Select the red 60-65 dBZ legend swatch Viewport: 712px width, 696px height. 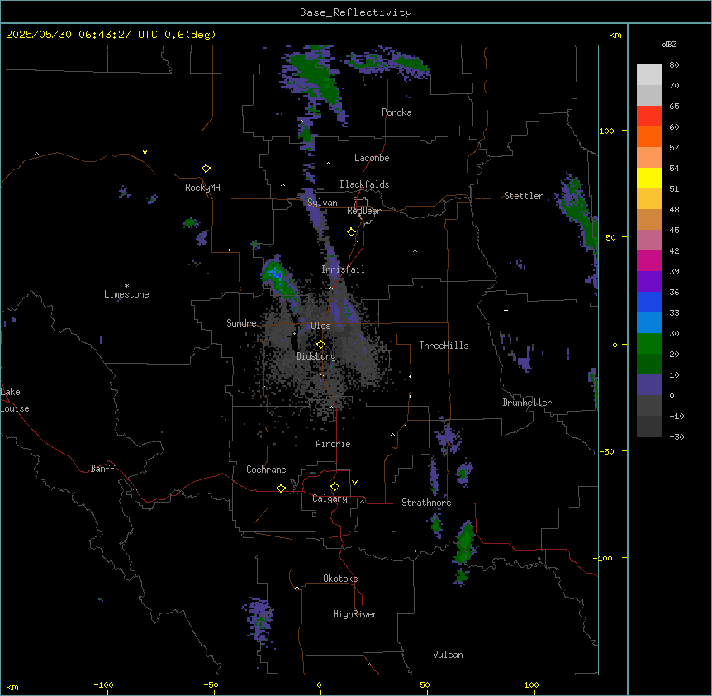[x=649, y=117]
